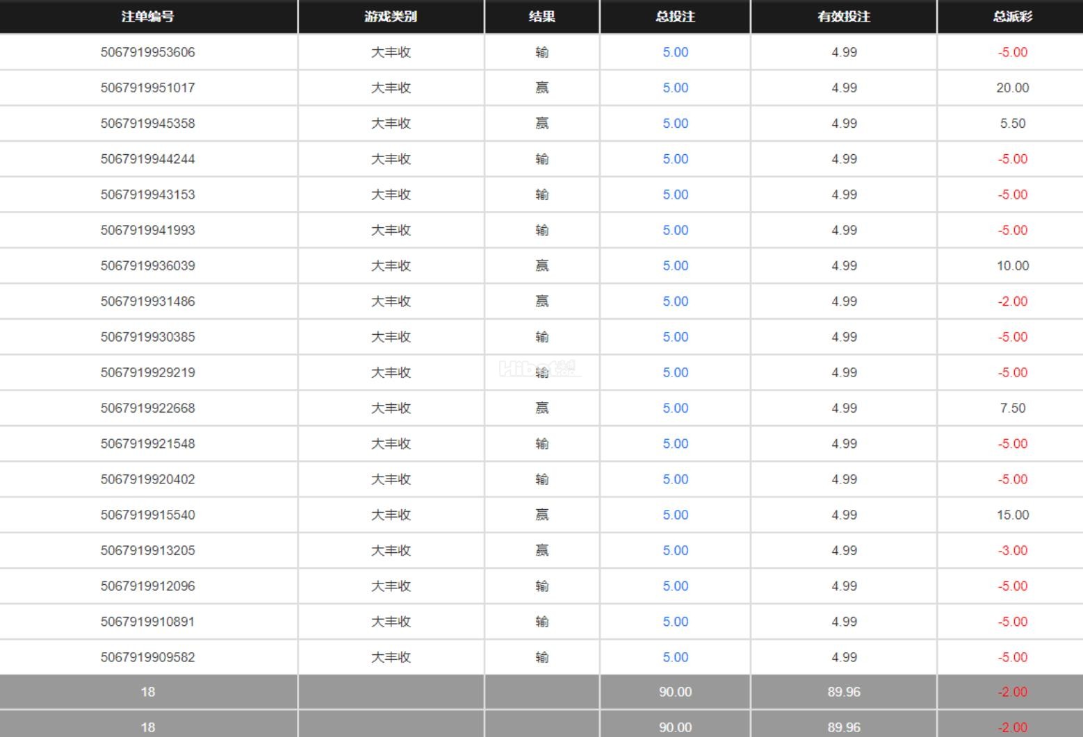Click the 总投注 column header
The width and height of the screenshot is (1083, 737).
(675, 17)
